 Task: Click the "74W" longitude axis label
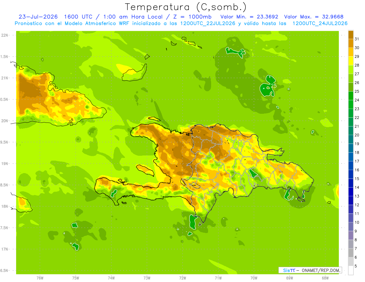111,278
